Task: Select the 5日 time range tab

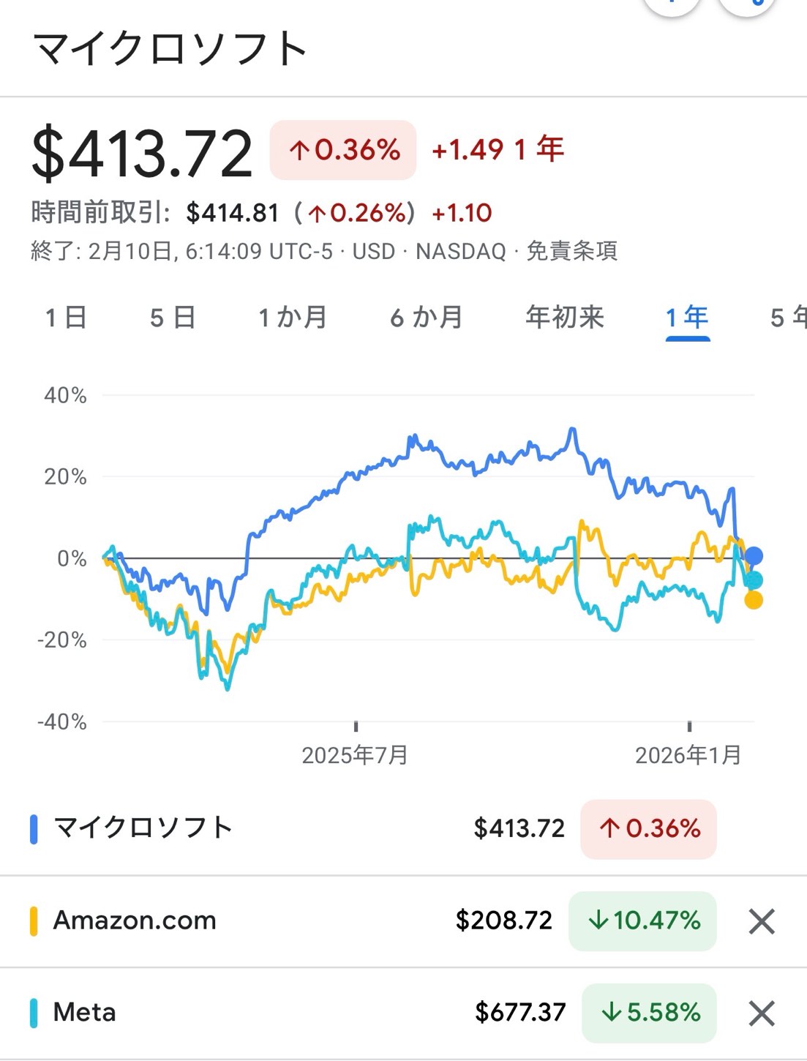Action: pos(173,318)
